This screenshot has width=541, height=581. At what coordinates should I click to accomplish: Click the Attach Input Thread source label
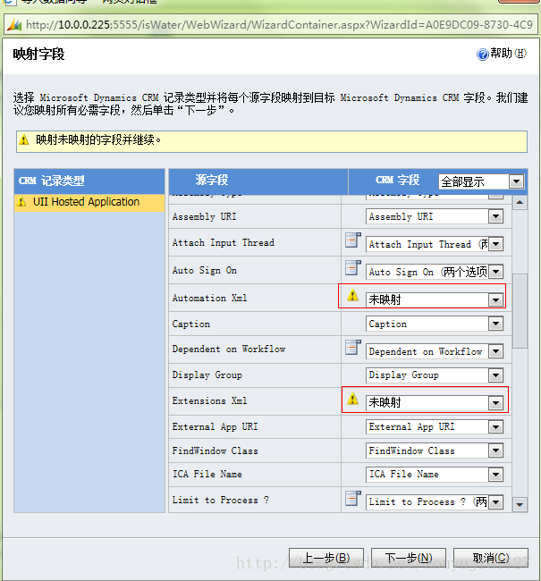(x=224, y=243)
